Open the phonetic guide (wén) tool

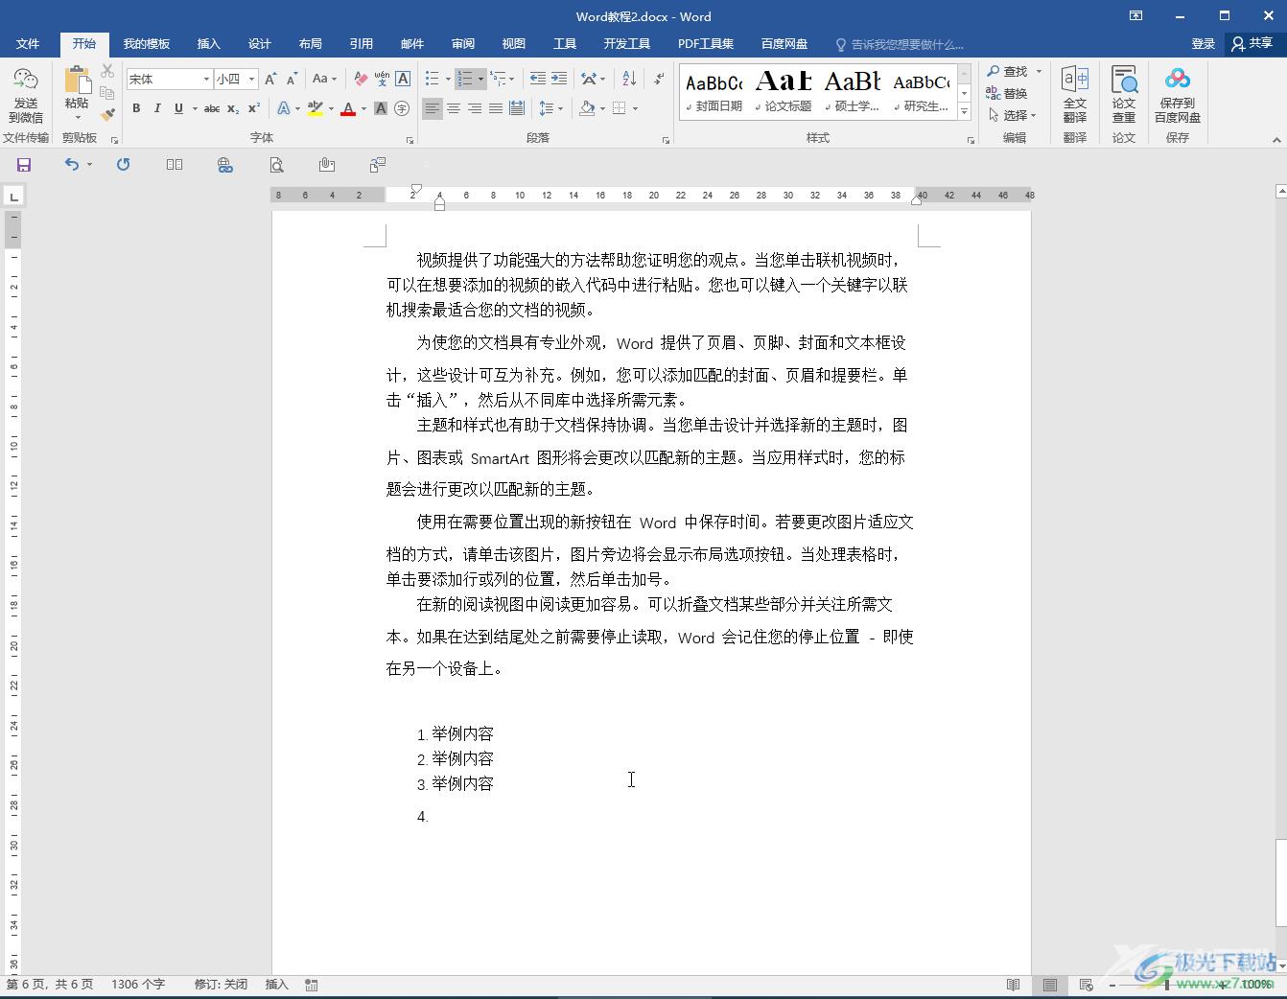pyautogui.click(x=382, y=79)
